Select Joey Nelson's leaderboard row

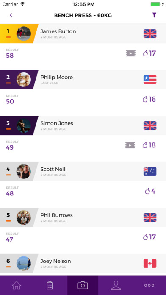coord(83,263)
